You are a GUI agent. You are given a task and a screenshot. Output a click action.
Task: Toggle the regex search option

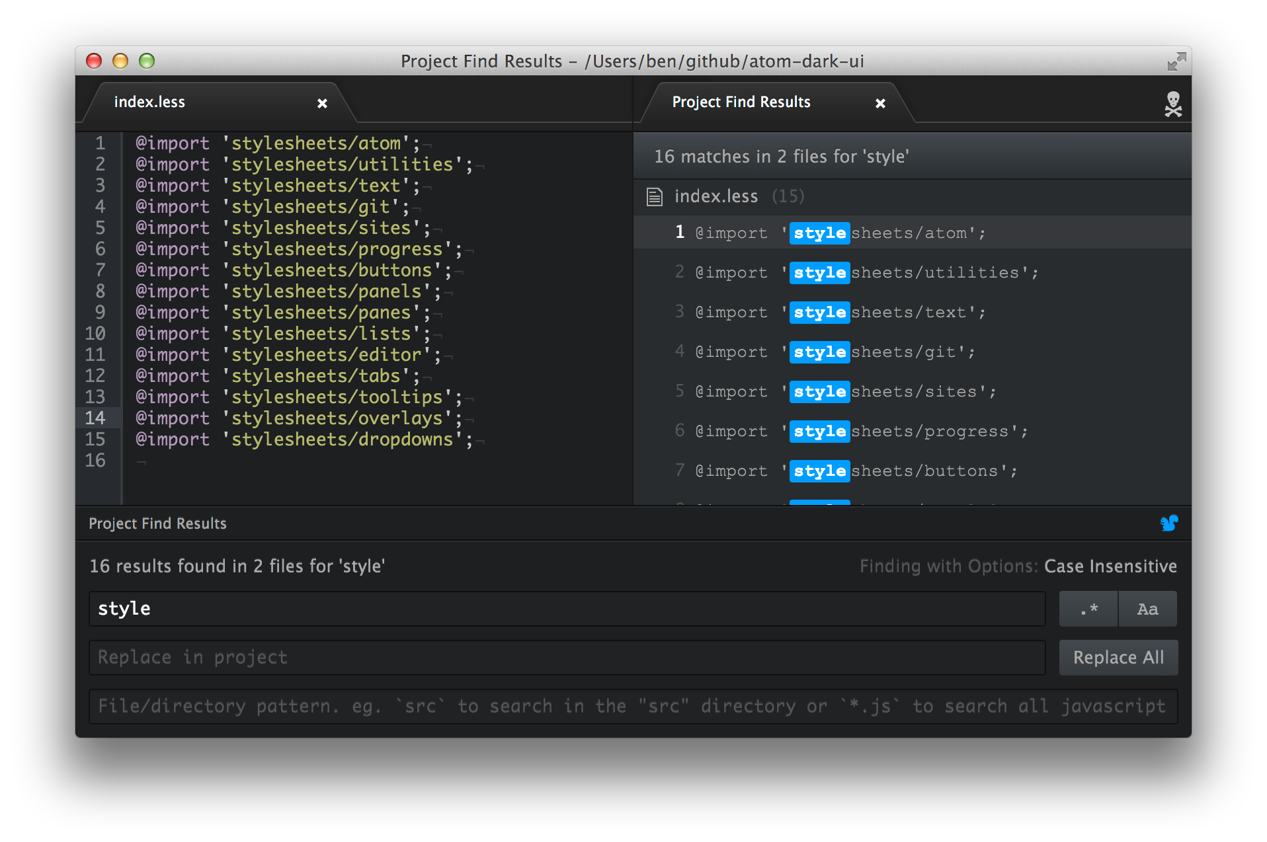[1088, 609]
